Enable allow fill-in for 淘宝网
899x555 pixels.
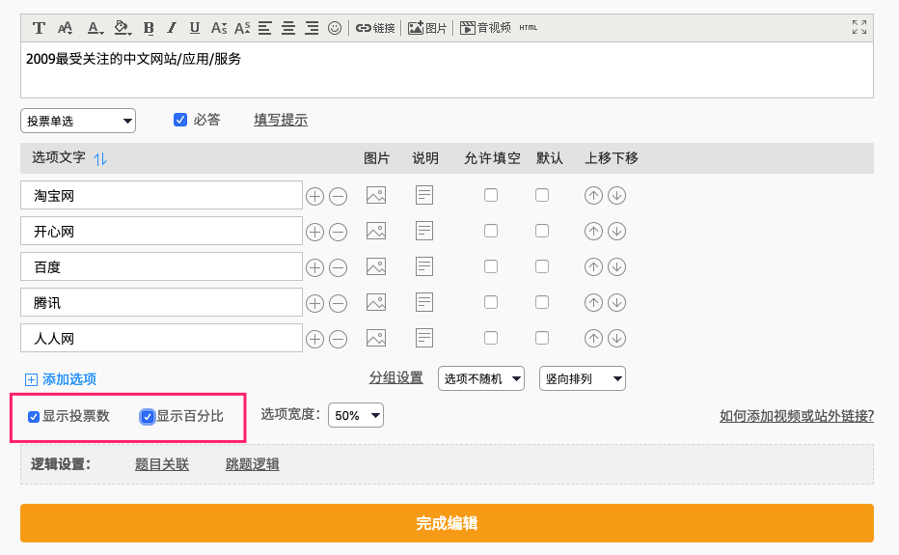click(491, 195)
